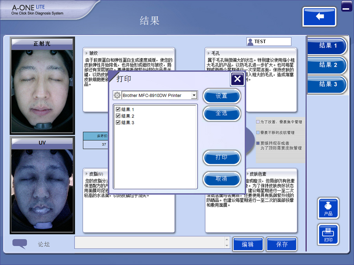Click the 保存 save button
Screen dimensions: 354x265
282,244
